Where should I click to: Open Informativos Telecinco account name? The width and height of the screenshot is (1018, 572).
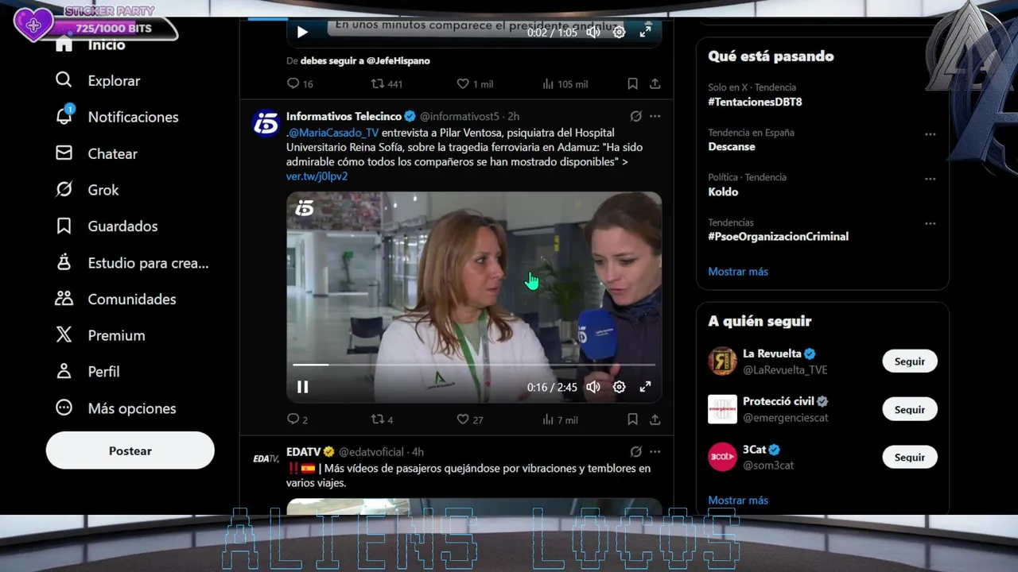pos(344,116)
